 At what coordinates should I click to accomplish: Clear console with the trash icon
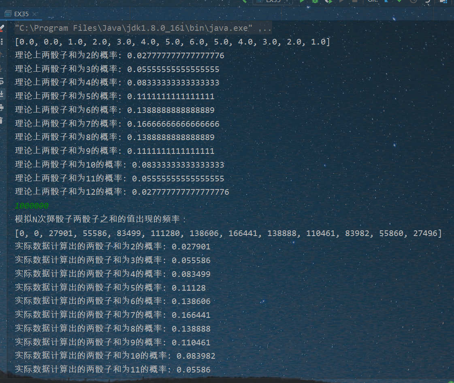[2, 121]
